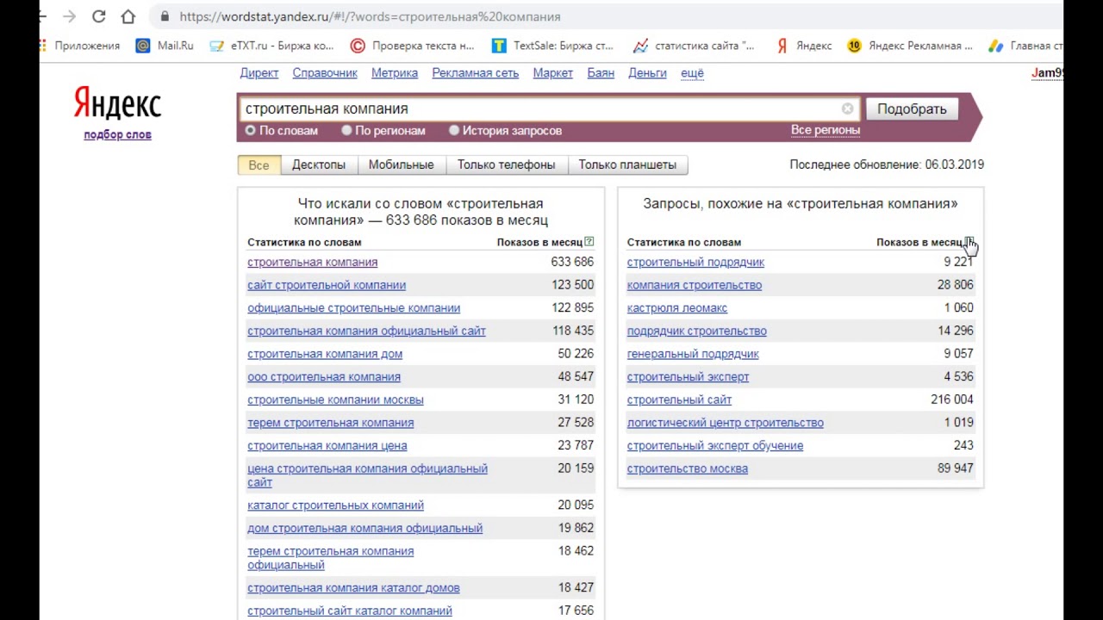Open the Маркет service link
1103x620 pixels.
tap(553, 73)
